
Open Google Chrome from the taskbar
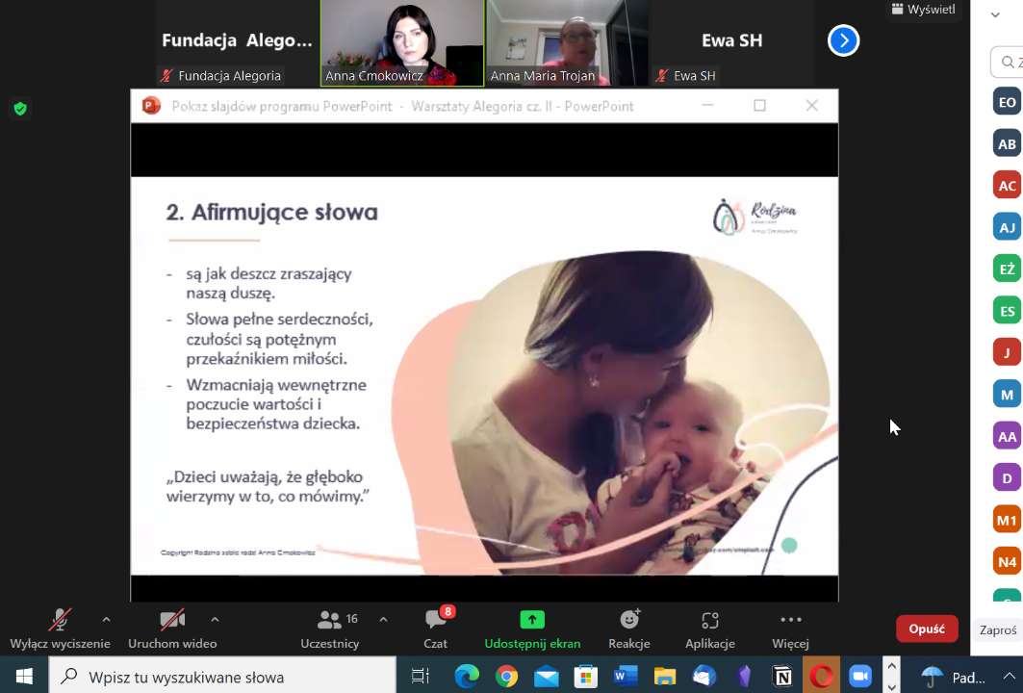506,677
